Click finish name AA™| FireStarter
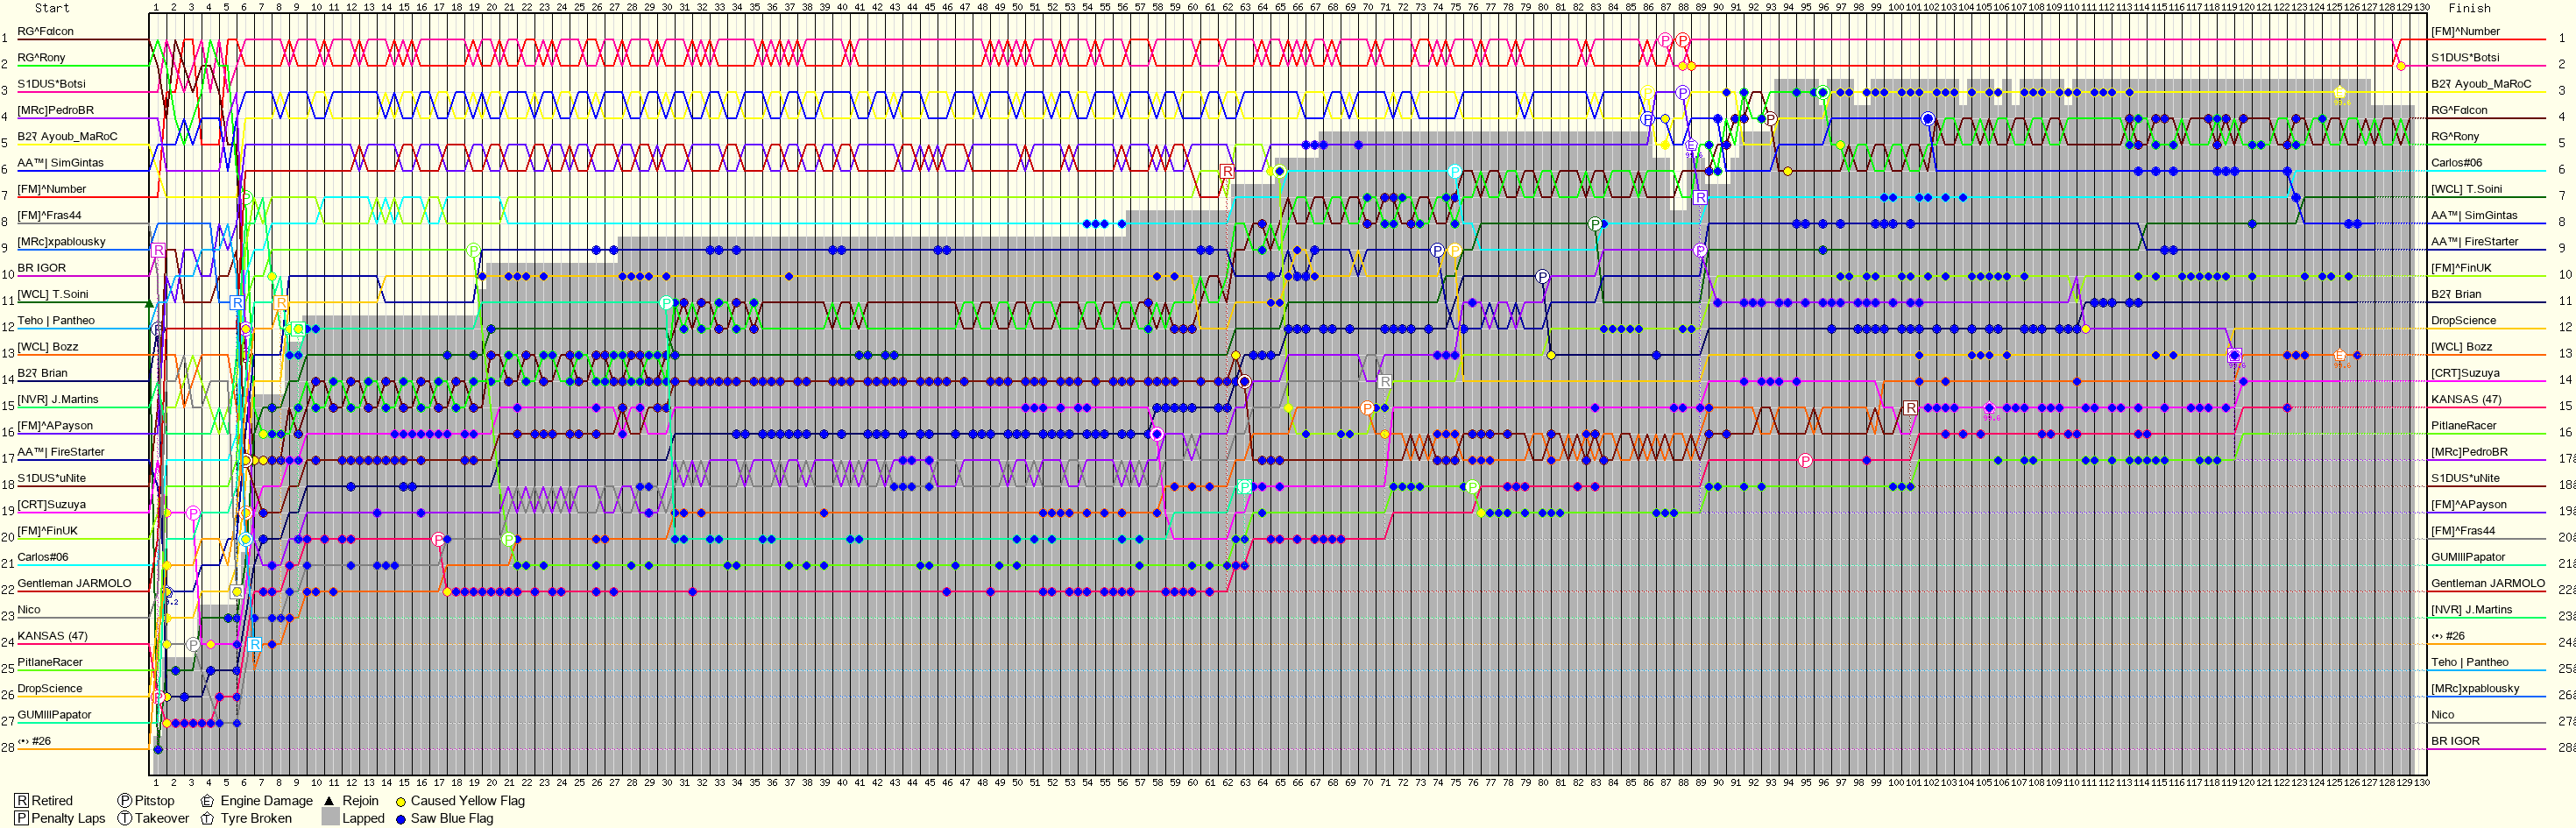 2475,241
